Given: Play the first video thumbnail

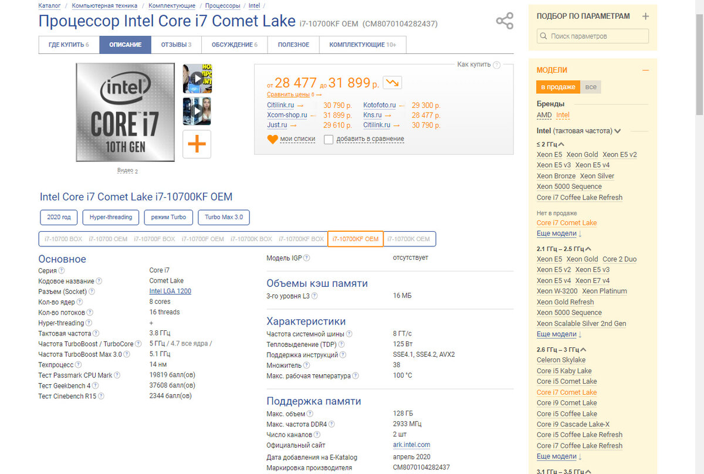Looking at the screenshot, I should pos(197,79).
